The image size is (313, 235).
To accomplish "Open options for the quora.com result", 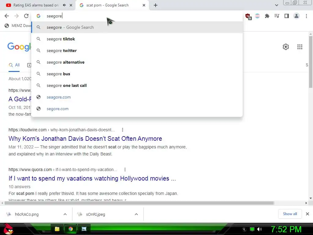I will coord(125,170).
